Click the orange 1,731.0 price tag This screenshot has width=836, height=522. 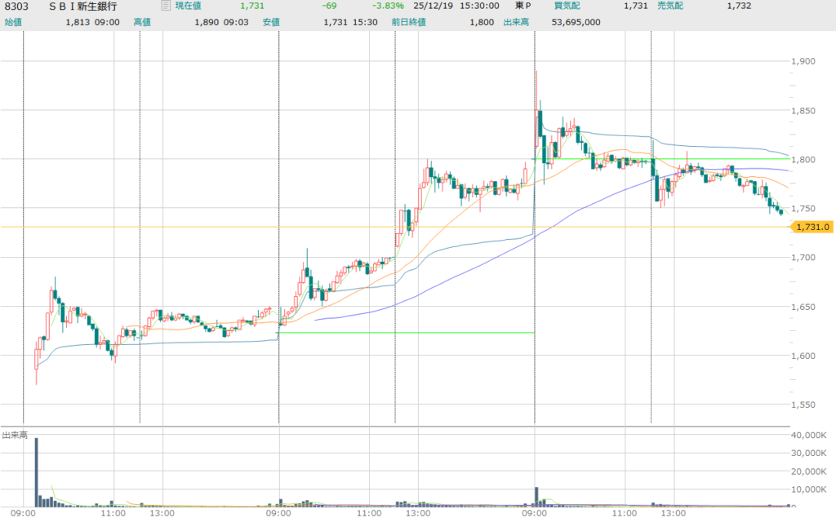[812, 228]
